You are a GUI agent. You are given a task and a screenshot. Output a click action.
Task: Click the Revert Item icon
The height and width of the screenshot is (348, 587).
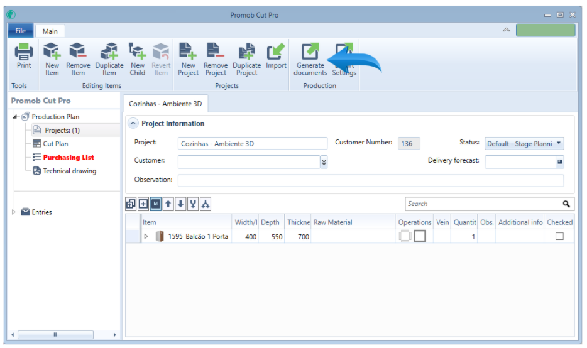(161, 52)
